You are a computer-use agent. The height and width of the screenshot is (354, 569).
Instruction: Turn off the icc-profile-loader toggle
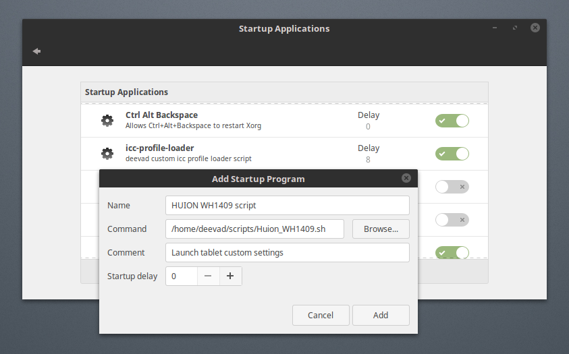click(x=452, y=154)
